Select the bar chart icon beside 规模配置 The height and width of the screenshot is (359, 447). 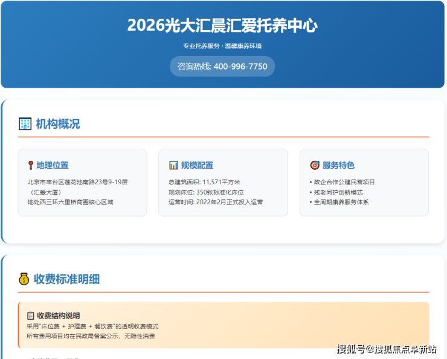click(x=173, y=165)
